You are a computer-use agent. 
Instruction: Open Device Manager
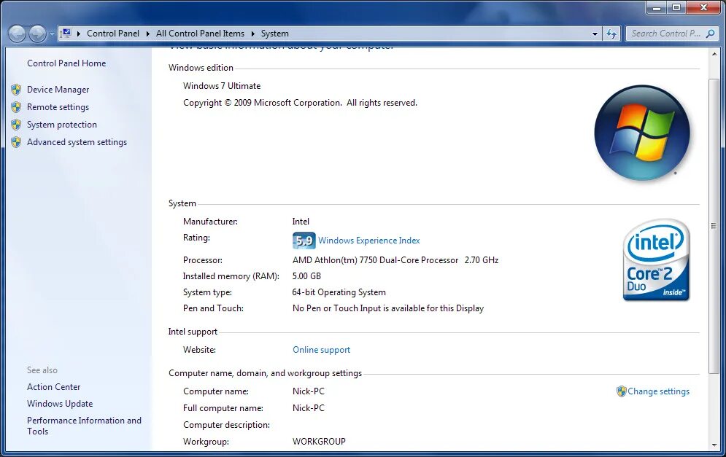point(58,90)
